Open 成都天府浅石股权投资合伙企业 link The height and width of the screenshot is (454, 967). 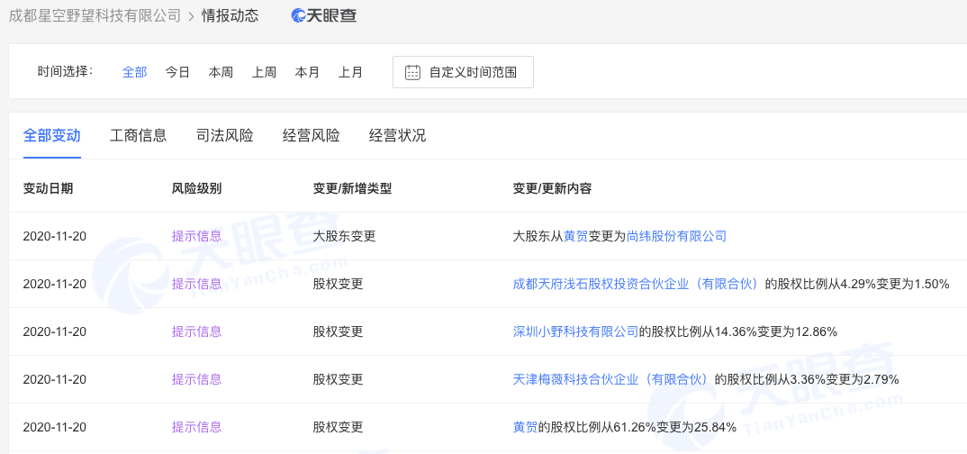click(637, 284)
